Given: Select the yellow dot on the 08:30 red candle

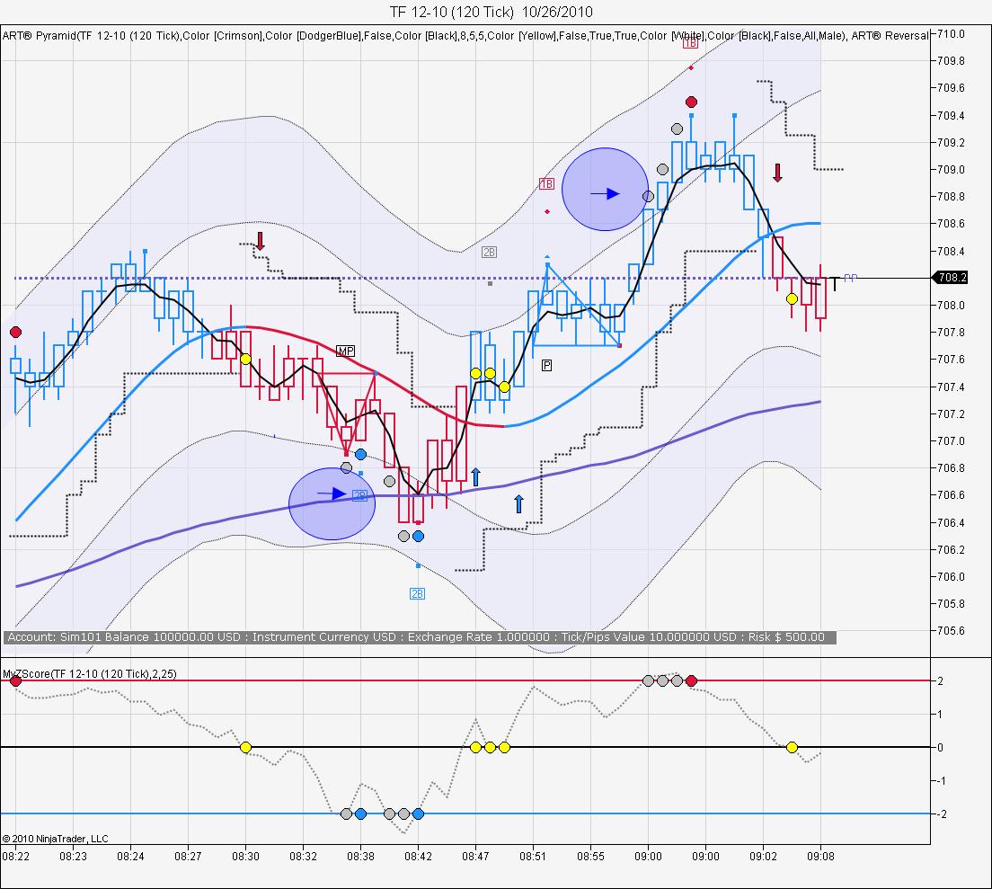Looking at the screenshot, I should point(245,359).
